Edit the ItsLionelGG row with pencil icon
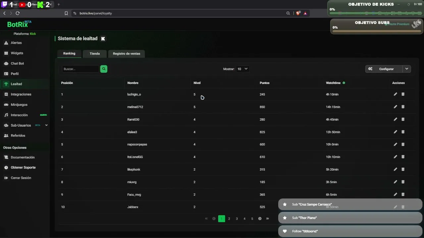This screenshot has height=238, width=424. tap(395, 157)
